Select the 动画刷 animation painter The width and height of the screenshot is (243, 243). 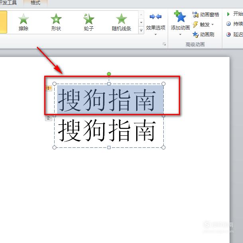click(x=204, y=34)
